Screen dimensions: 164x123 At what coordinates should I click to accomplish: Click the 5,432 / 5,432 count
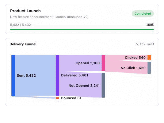pos(21,25)
